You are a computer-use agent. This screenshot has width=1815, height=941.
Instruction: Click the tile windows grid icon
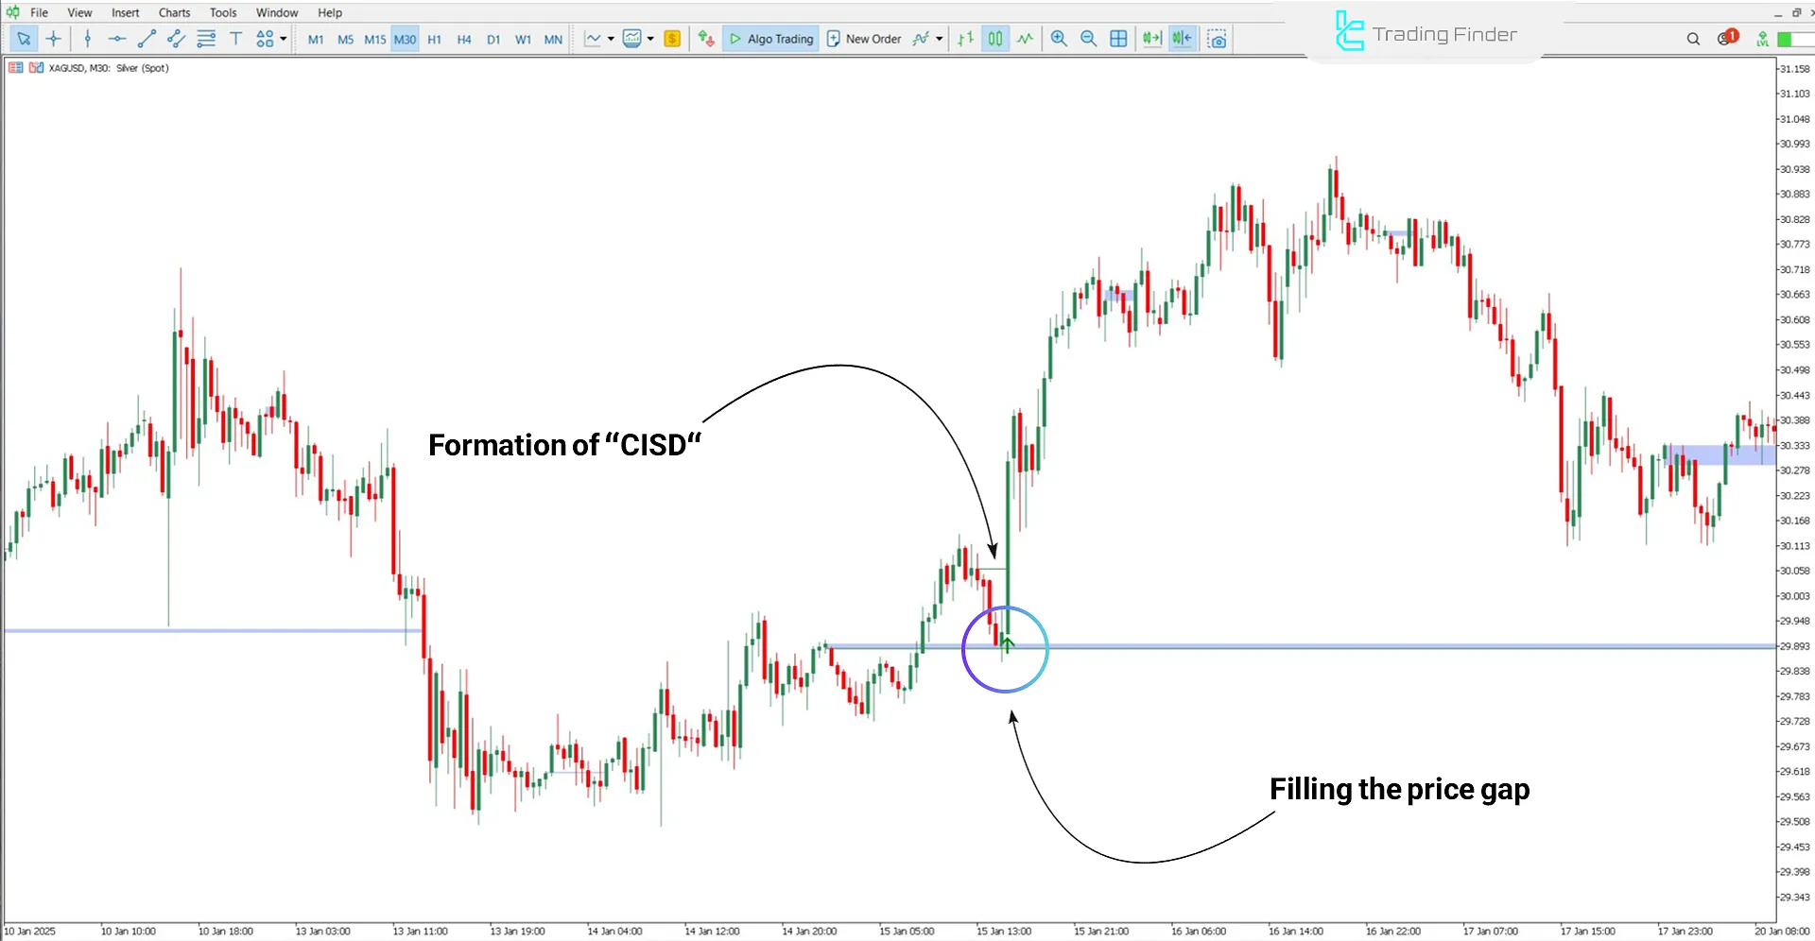pos(1118,39)
